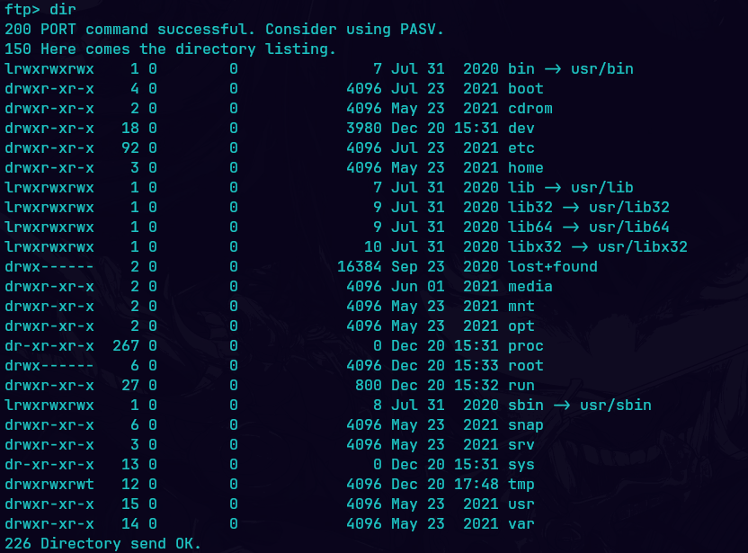Viewport: 748px width, 553px height.
Task: Select the "cdrom" directory entry
Action: pyautogui.click(x=530, y=109)
